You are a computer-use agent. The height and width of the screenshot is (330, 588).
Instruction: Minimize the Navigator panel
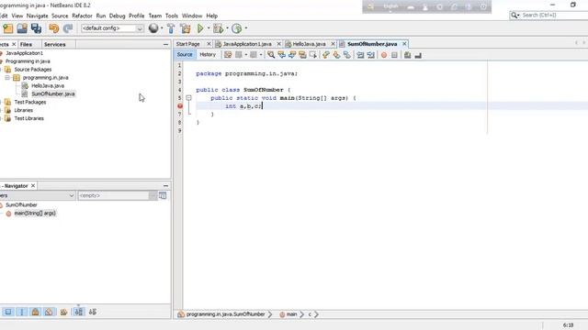165,185
